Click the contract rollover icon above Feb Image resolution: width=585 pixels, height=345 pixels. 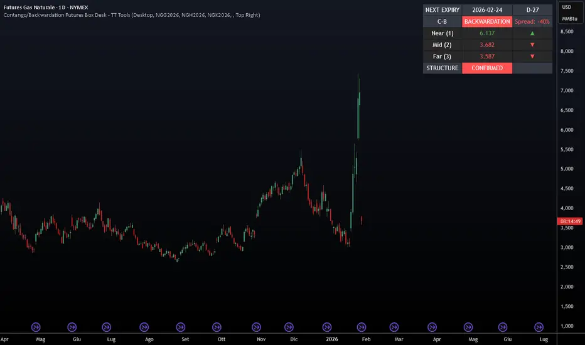pyautogui.click(x=361, y=327)
